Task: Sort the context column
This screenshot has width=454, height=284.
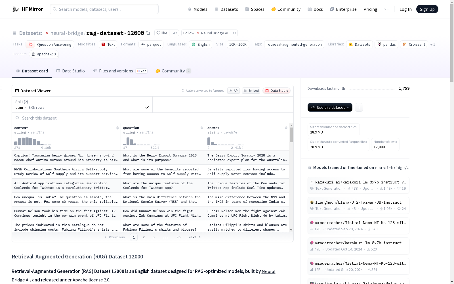Action: 117,128
